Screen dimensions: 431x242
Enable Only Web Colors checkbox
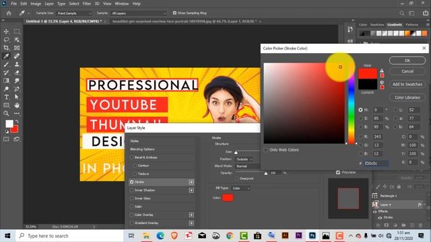tap(265, 150)
